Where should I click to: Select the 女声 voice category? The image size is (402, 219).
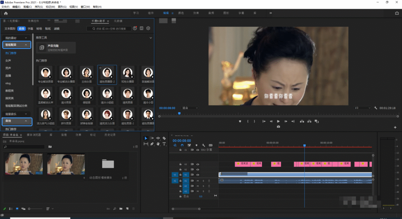[8, 61]
